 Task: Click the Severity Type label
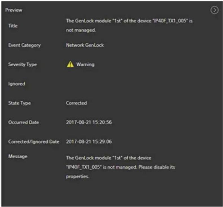tap(23, 65)
